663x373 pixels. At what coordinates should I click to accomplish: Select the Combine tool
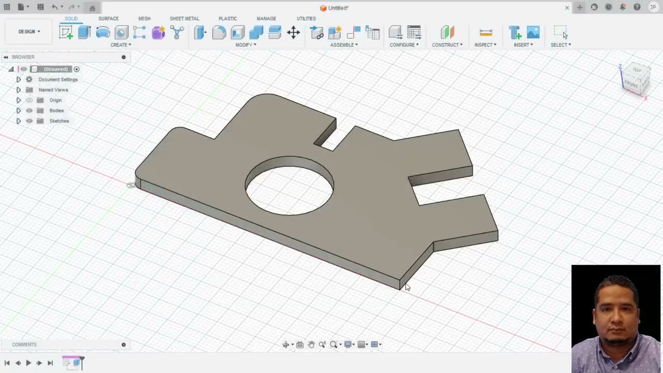tap(256, 33)
